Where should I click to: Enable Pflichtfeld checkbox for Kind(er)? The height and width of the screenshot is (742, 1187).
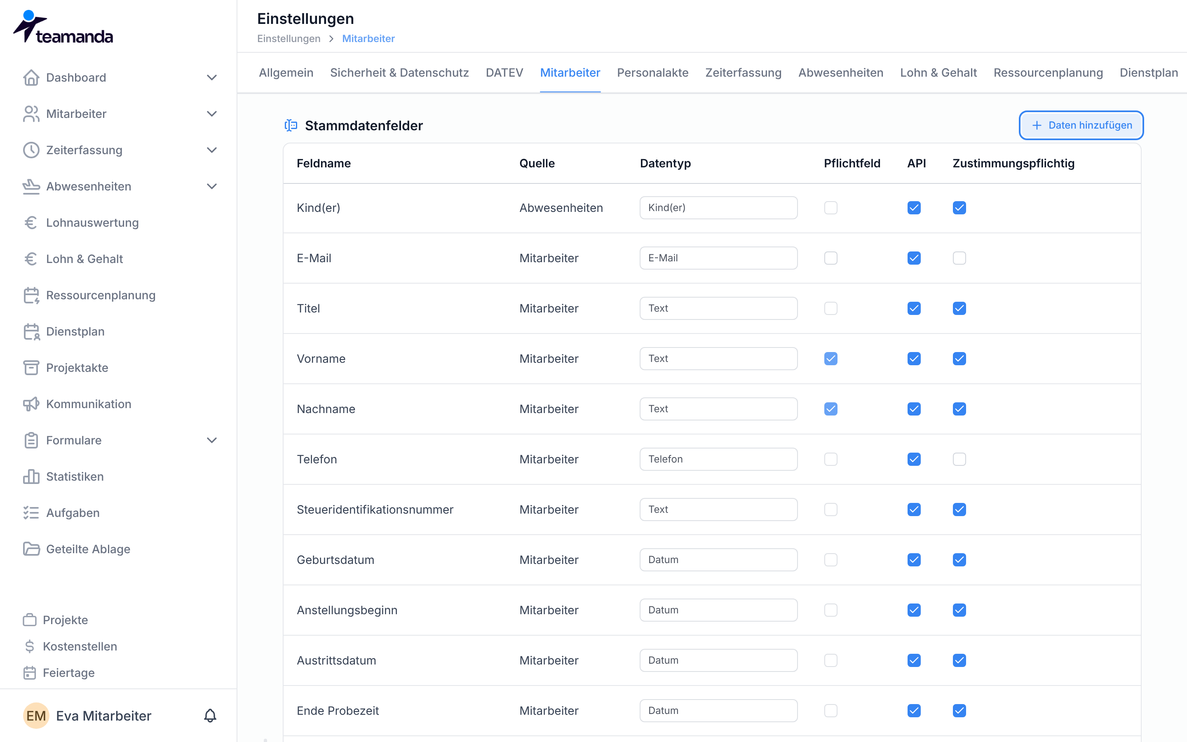831,208
